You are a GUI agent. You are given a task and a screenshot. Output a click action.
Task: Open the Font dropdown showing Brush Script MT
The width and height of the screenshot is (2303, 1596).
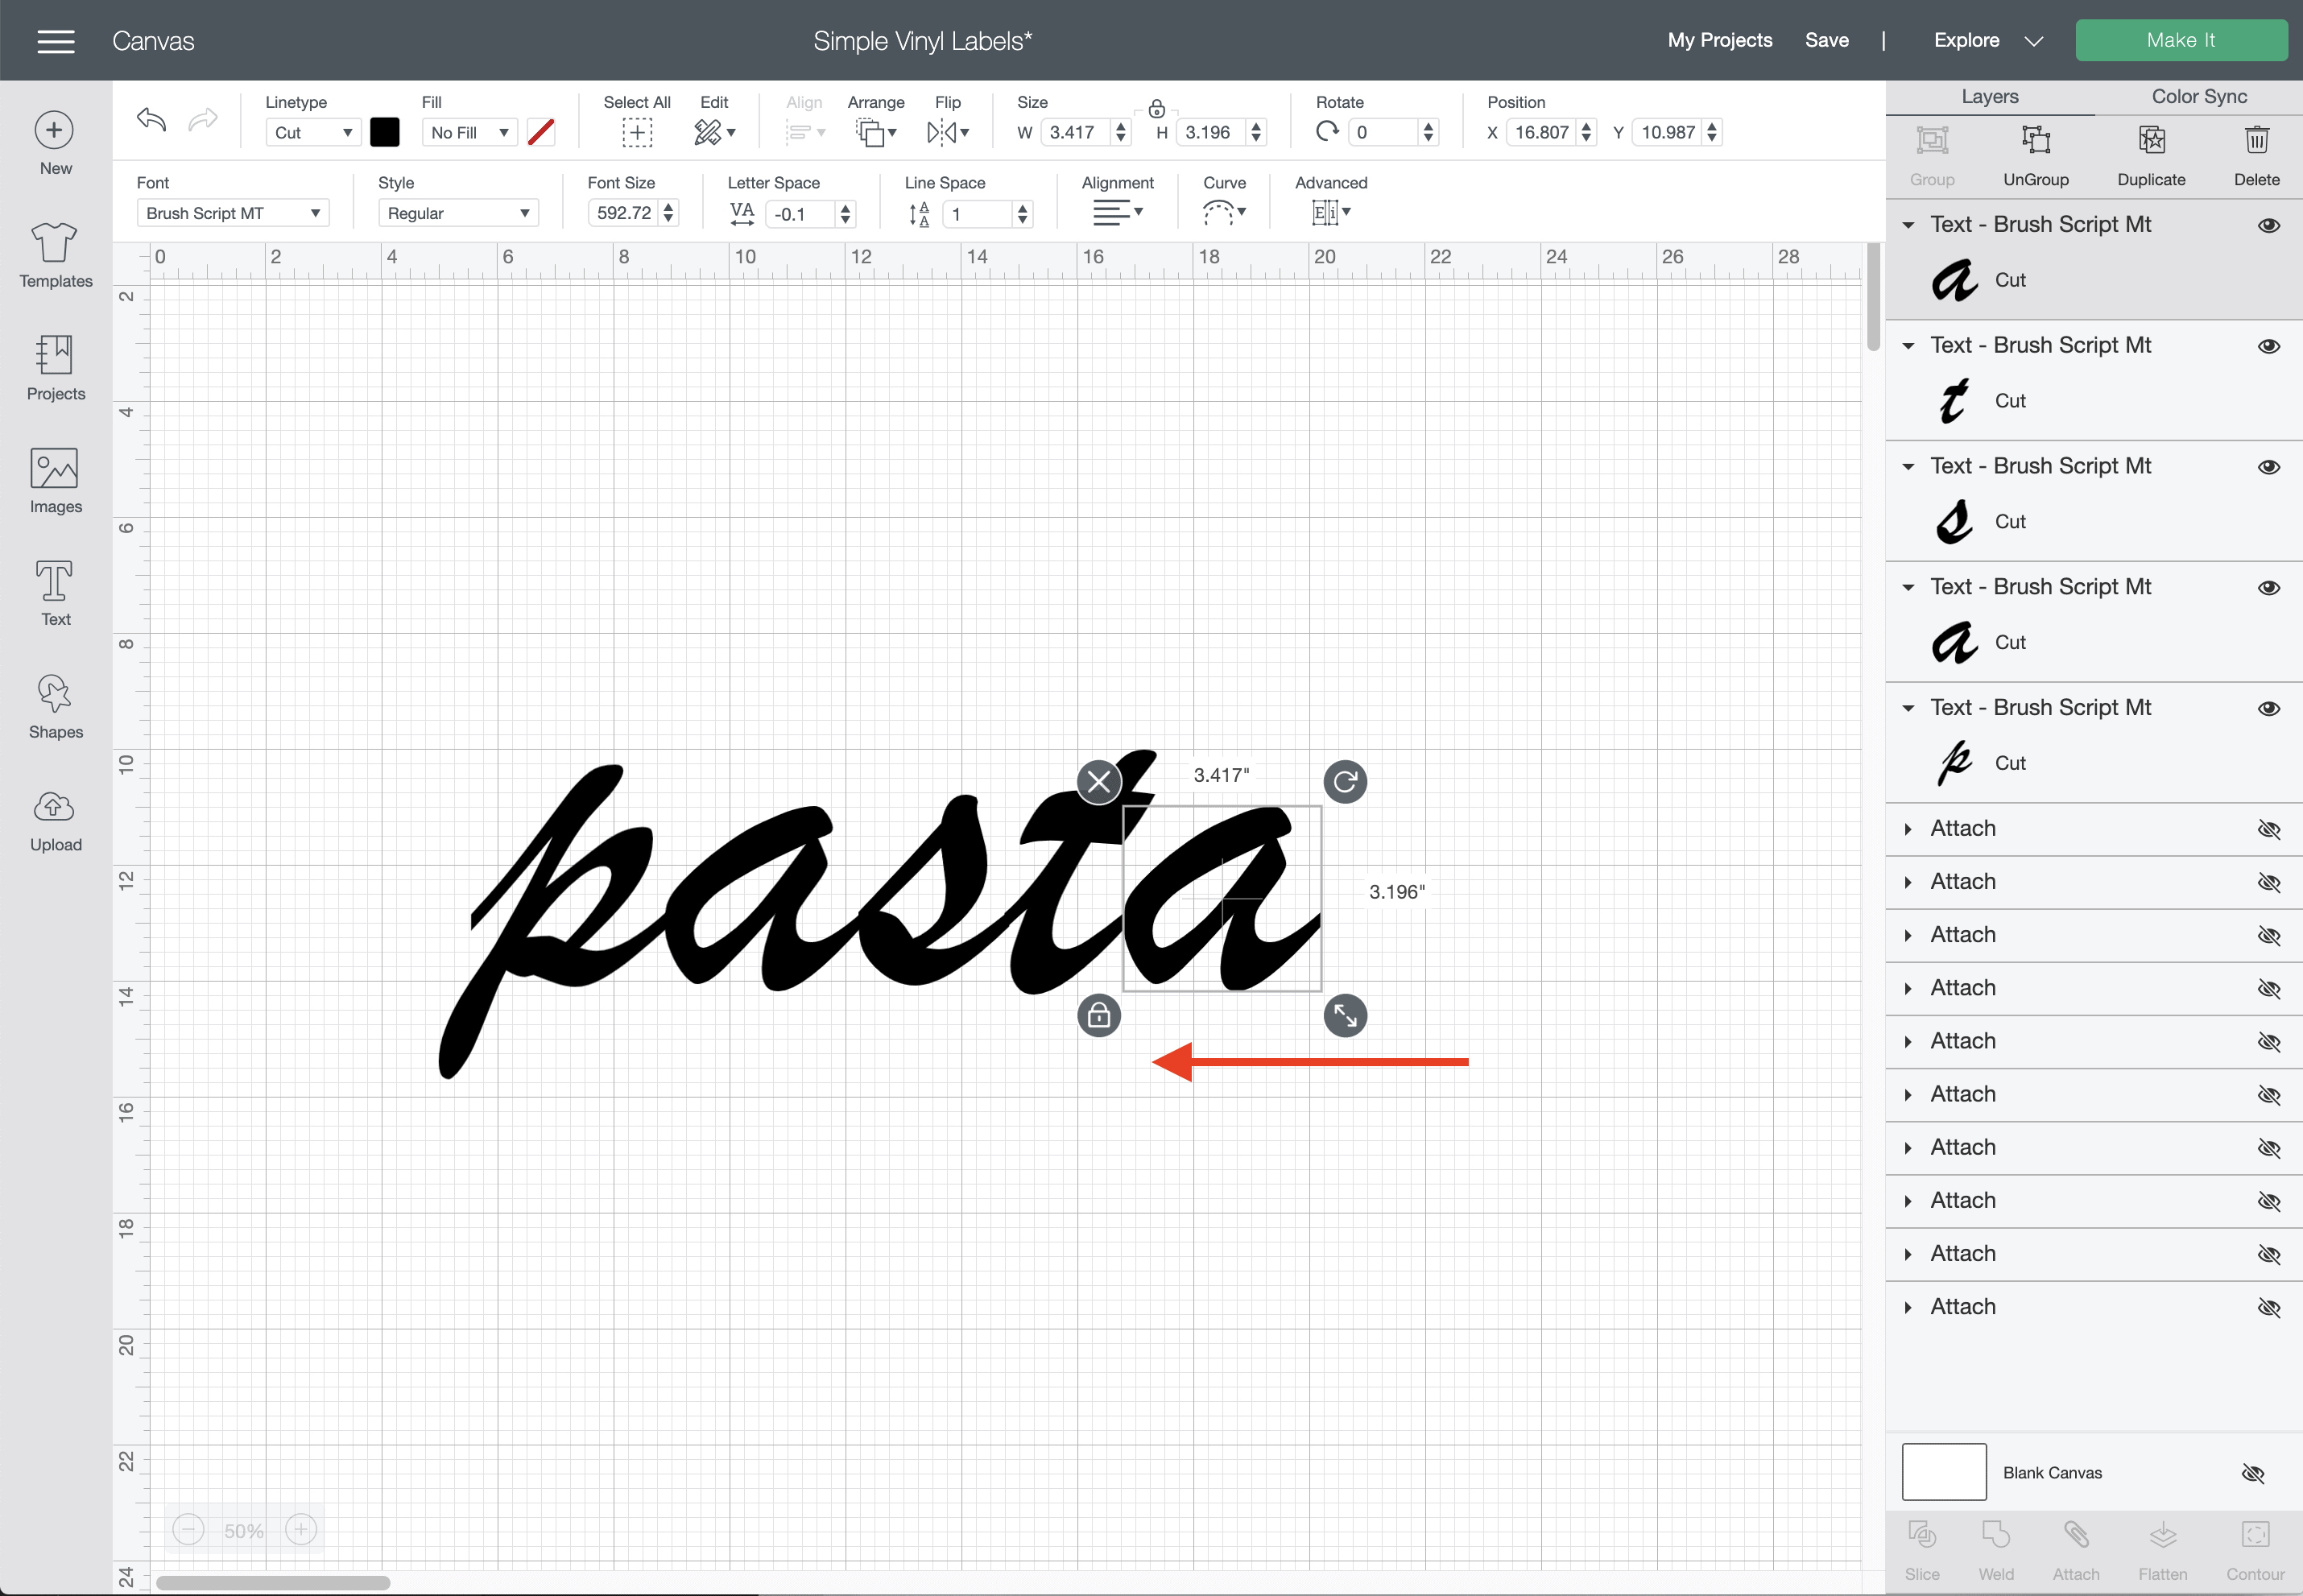point(233,213)
